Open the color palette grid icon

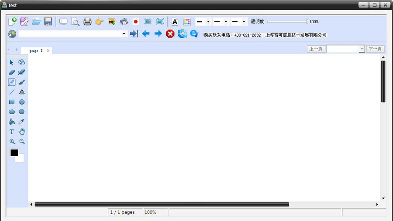[x=187, y=22]
